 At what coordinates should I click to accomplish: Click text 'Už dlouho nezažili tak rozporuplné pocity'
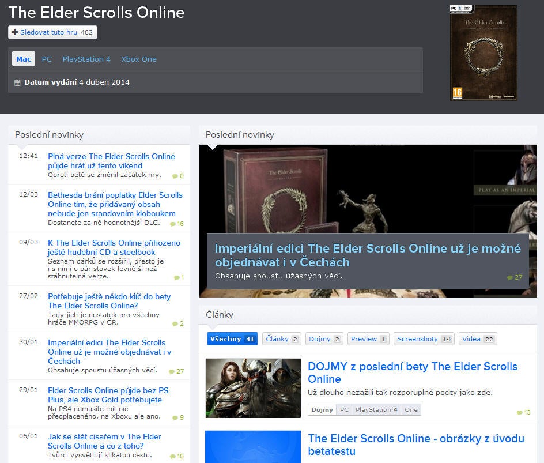pos(400,393)
